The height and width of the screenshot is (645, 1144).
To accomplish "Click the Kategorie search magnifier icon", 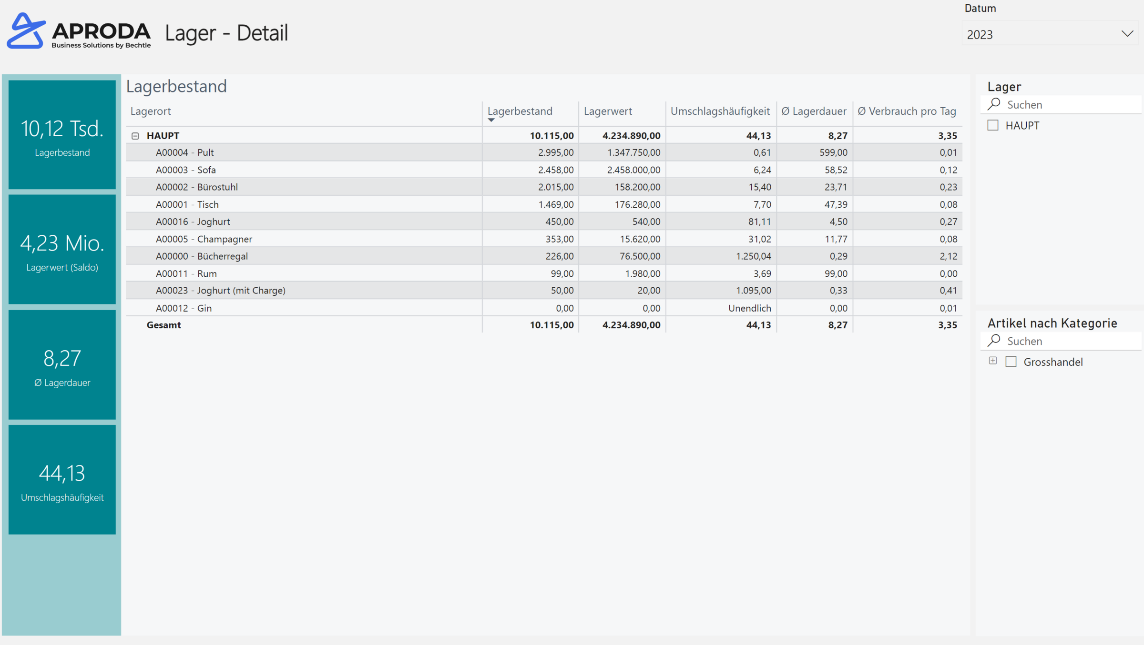I will (994, 340).
